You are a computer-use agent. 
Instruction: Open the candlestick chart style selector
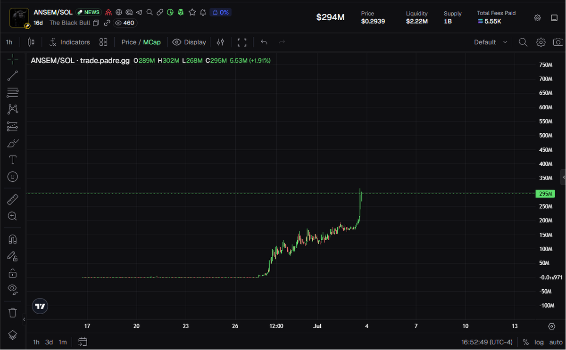(x=31, y=42)
